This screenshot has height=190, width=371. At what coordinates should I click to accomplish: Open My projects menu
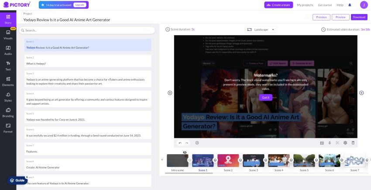click(305, 5)
